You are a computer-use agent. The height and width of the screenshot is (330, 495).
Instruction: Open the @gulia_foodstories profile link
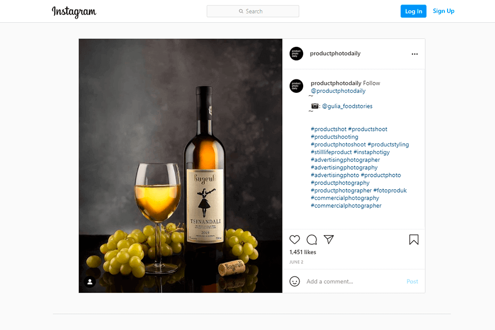[x=347, y=106]
